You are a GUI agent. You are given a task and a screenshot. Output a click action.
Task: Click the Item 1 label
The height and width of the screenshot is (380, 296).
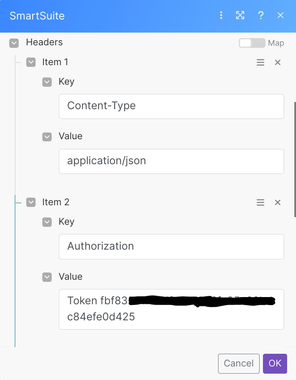tap(55, 62)
